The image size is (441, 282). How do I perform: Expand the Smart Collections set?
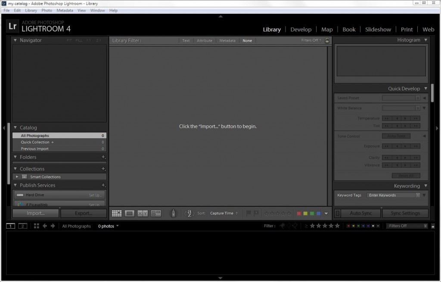17,177
